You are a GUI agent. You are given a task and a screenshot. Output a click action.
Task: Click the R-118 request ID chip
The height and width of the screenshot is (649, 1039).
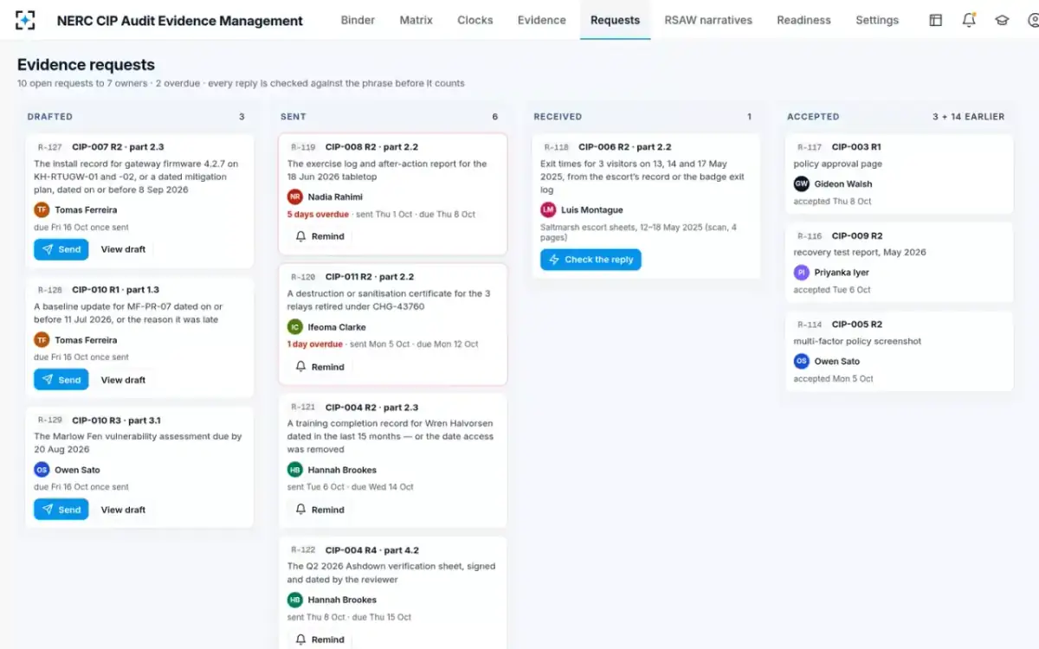pyautogui.click(x=557, y=147)
